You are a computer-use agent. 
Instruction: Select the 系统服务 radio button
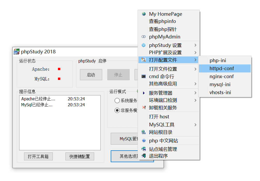117,101
